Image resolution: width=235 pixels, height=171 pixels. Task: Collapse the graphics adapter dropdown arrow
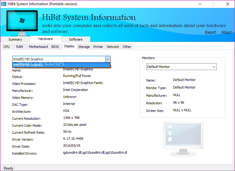pyautogui.click(x=108, y=59)
